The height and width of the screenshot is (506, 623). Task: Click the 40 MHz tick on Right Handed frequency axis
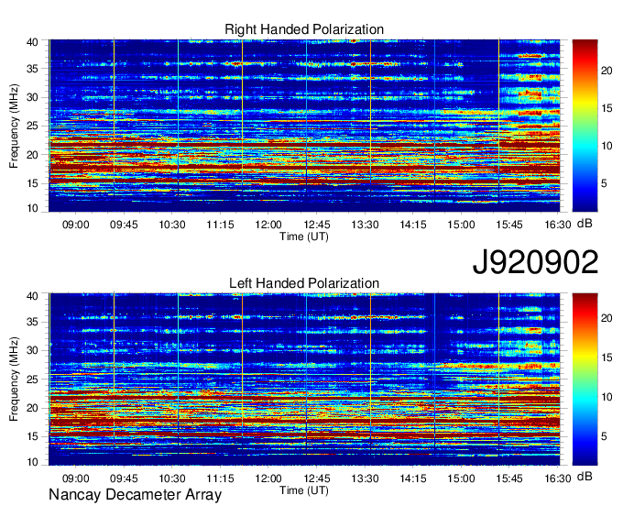[x=33, y=42]
